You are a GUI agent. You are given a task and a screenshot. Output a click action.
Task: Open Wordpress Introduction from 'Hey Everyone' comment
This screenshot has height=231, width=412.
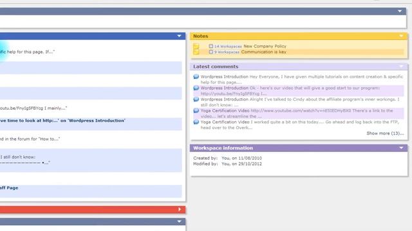coord(225,77)
